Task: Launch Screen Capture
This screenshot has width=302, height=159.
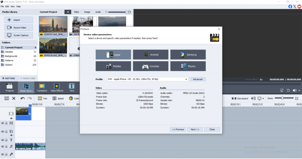Action: [19, 35]
